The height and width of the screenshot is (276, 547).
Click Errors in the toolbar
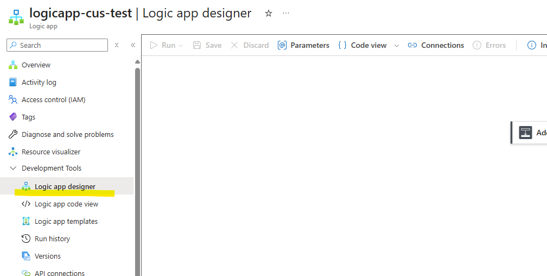(496, 46)
